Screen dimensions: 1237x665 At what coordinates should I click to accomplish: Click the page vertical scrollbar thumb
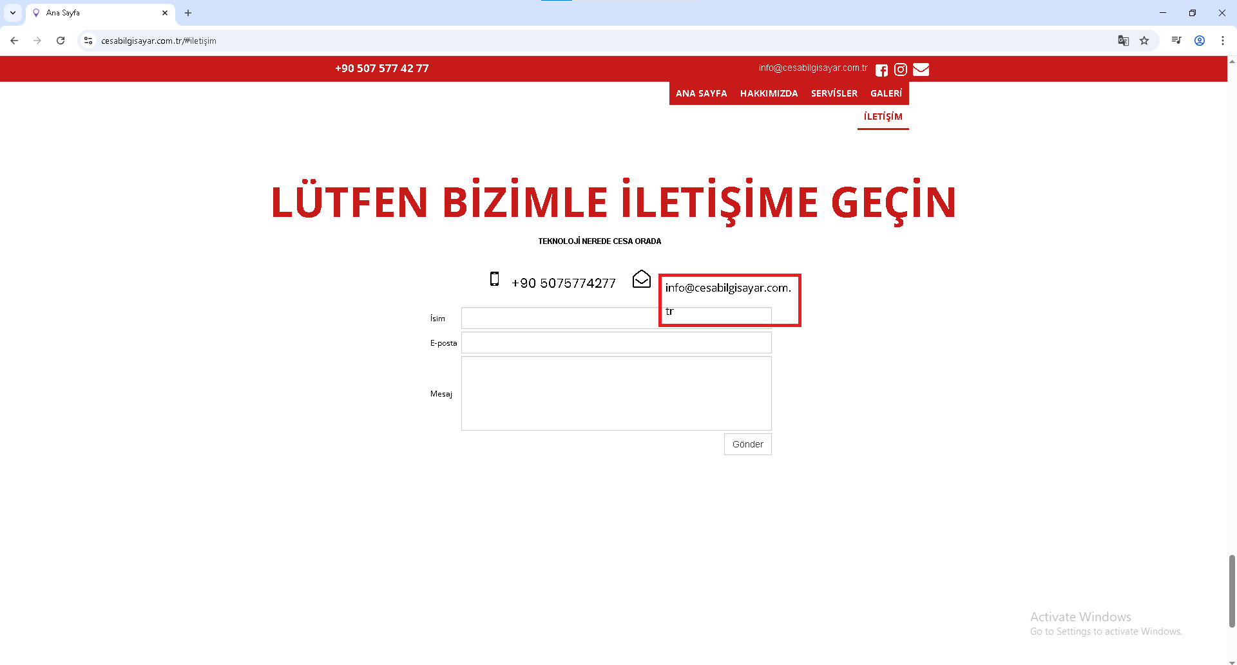[1232, 591]
